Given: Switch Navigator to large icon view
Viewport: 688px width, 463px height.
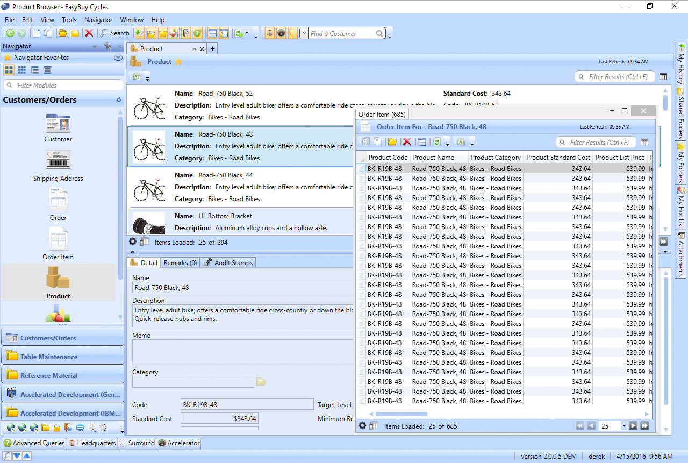Looking at the screenshot, I should click(9, 70).
